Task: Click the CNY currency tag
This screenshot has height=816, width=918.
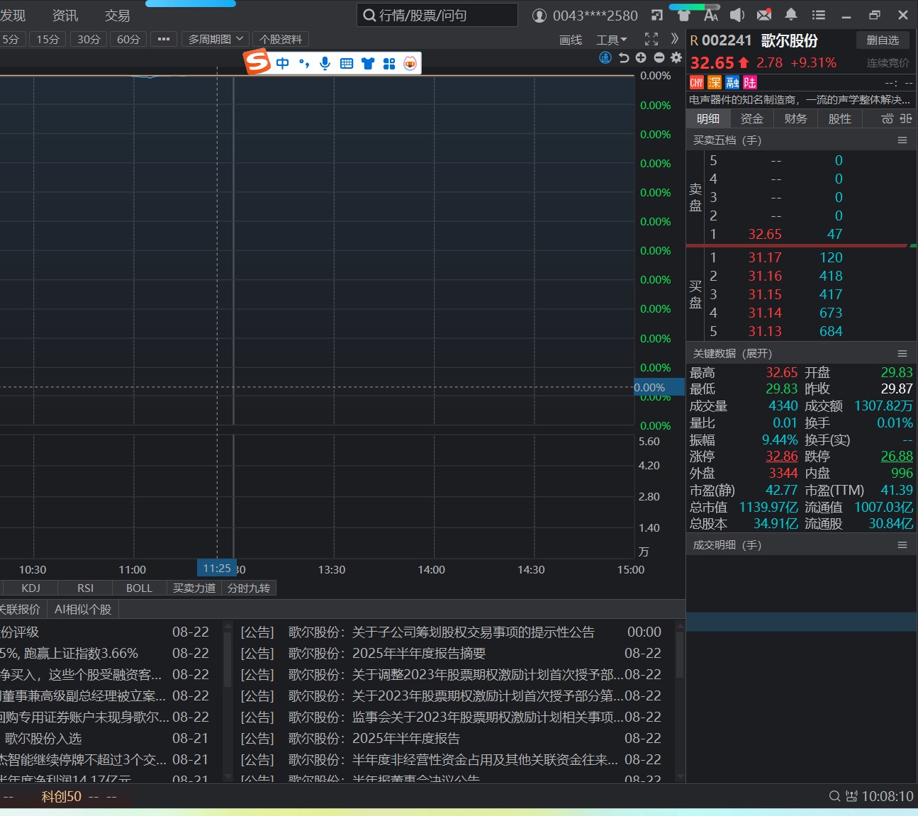Action: (697, 83)
